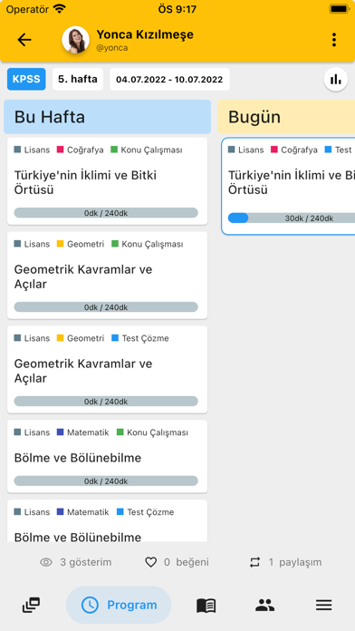
Task: Open the 5. hafta week selector
Action: (78, 79)
